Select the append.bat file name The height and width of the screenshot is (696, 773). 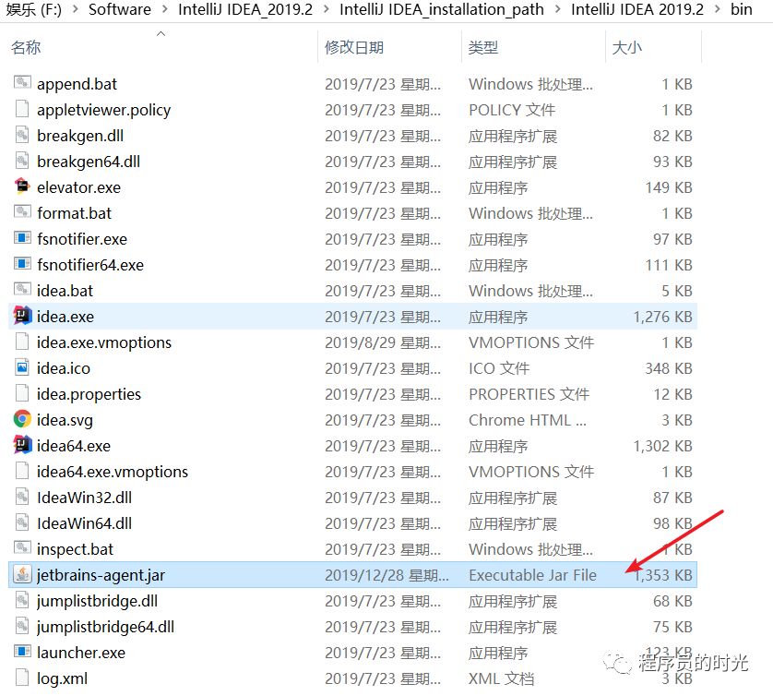click(x=77, y=84)
